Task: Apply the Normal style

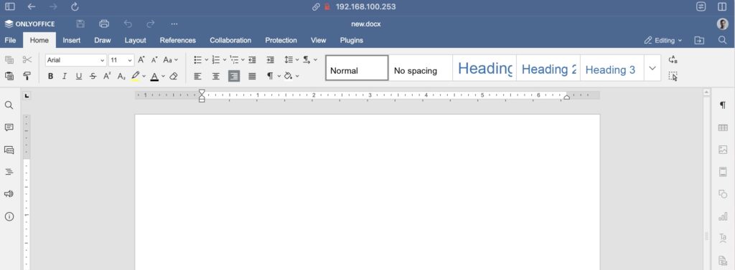Action: 357,68
